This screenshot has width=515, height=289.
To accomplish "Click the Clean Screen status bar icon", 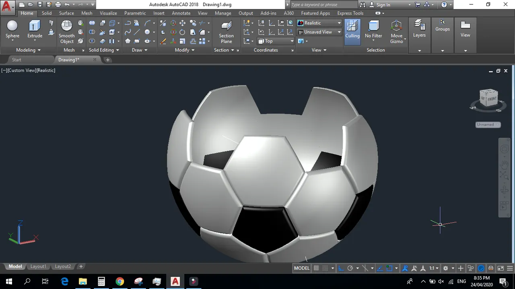I will point(501,268).
